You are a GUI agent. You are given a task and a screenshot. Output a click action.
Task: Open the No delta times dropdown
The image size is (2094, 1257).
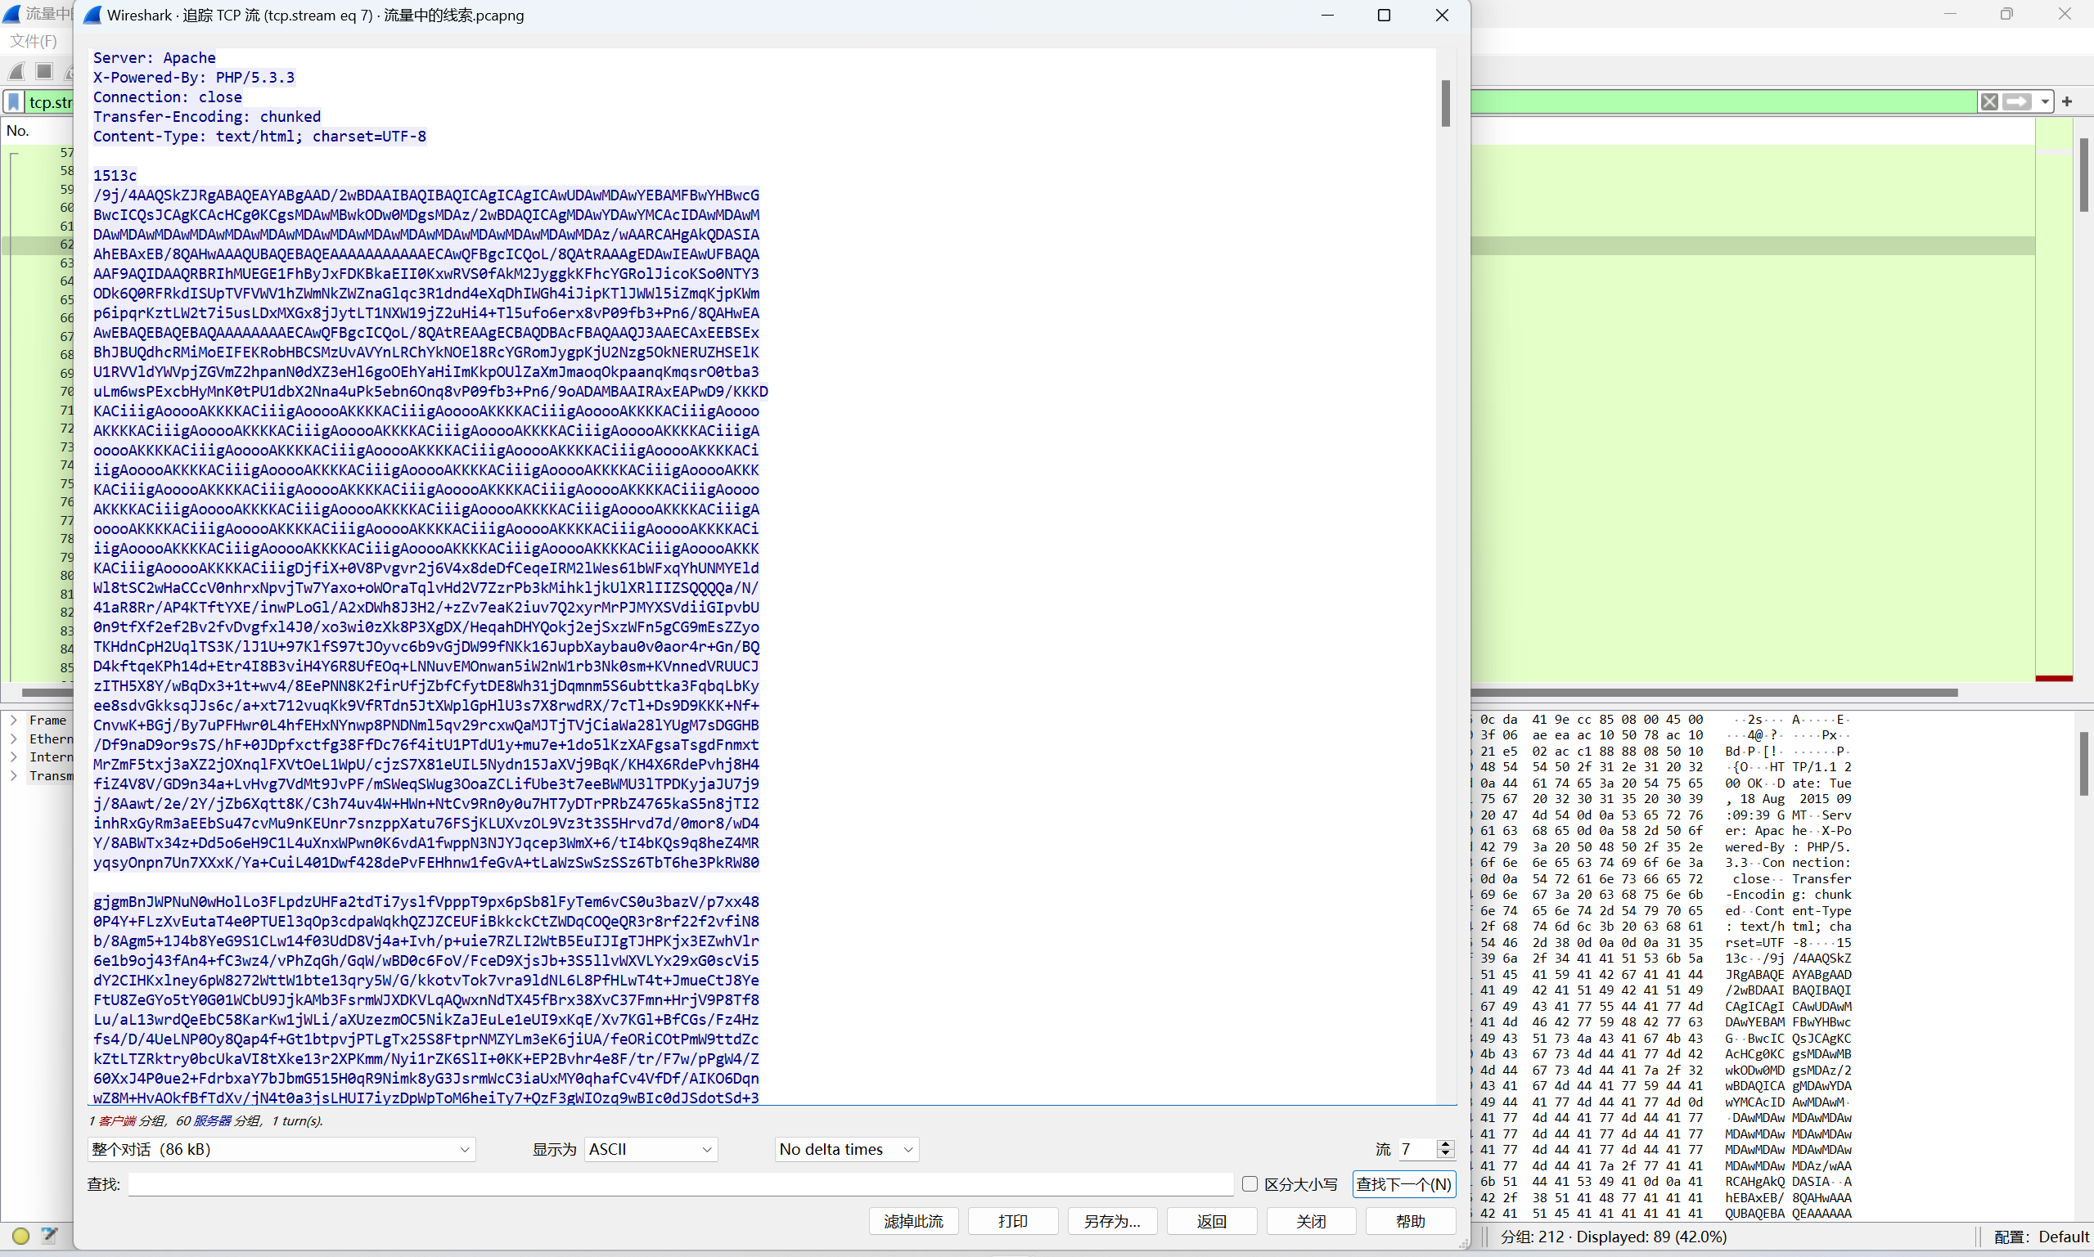coord(847,1149)
